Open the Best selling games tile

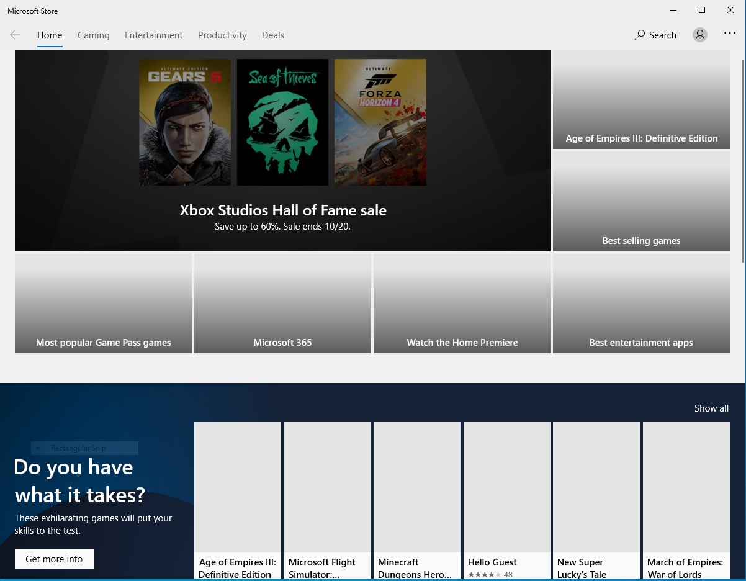[641, 202]
